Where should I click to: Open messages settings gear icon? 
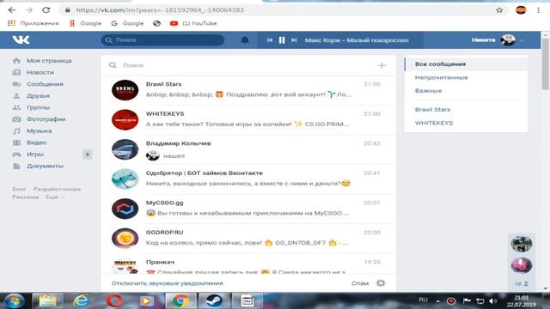(x=381, y=283)
